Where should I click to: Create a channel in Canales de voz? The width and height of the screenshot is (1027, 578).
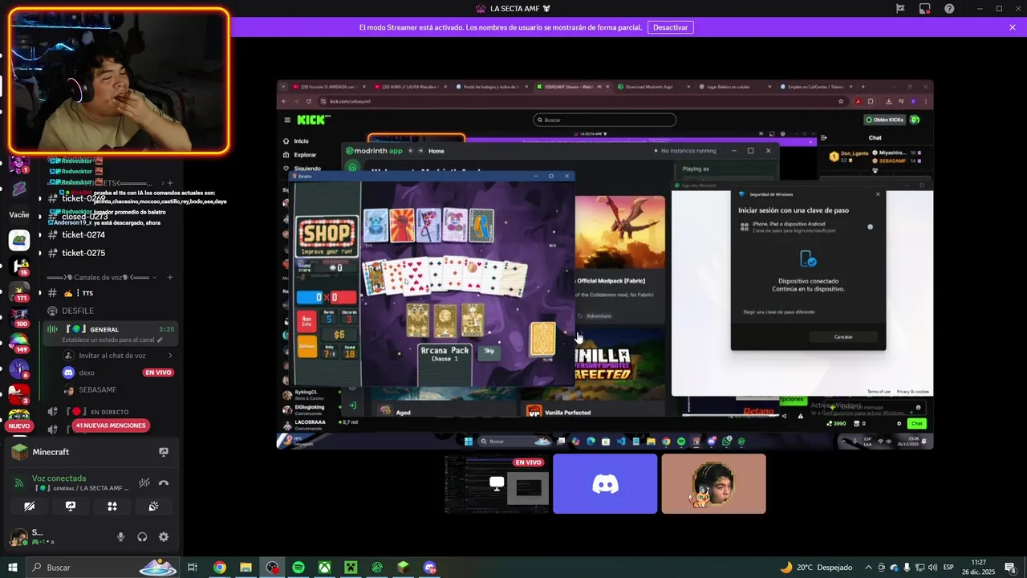point(170,278)
